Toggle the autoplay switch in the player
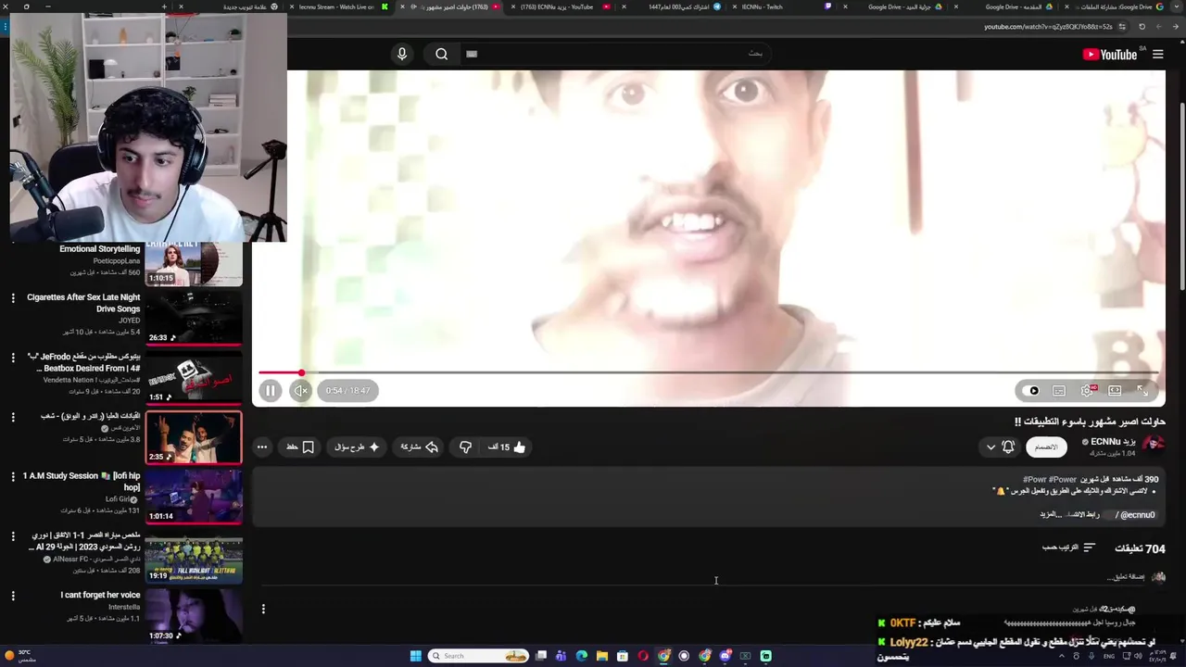The width and height of the screenshot is (1186, 667). coord(1030,391)
